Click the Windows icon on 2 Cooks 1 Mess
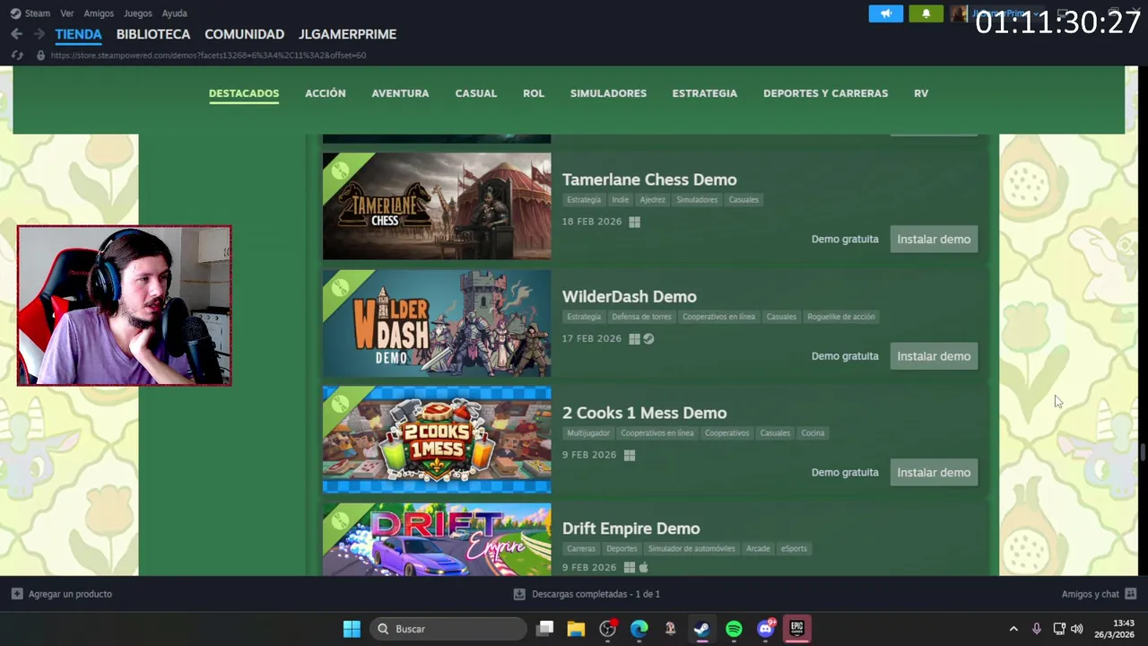 tap(630, 455)
